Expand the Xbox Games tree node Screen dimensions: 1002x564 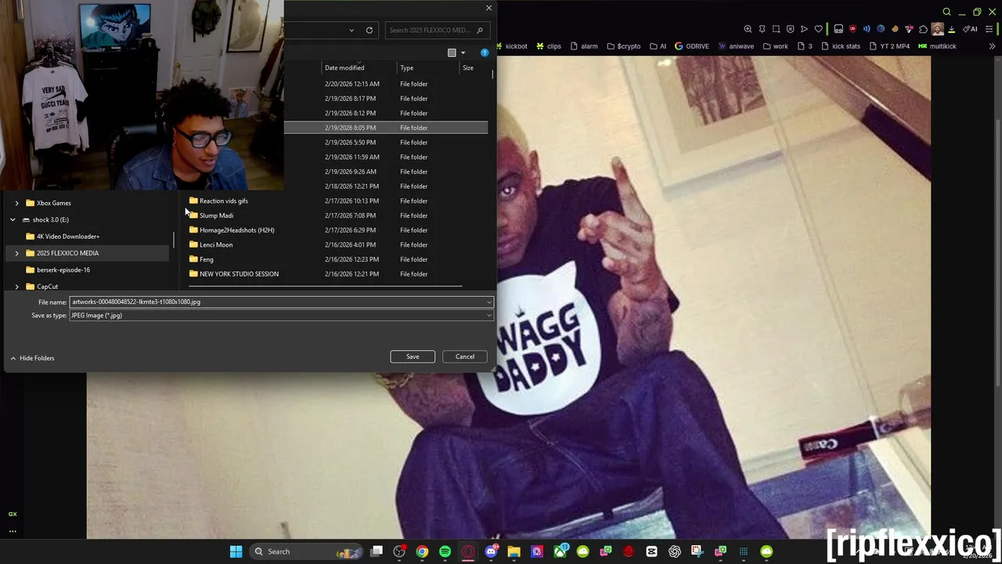coord(16,203)
